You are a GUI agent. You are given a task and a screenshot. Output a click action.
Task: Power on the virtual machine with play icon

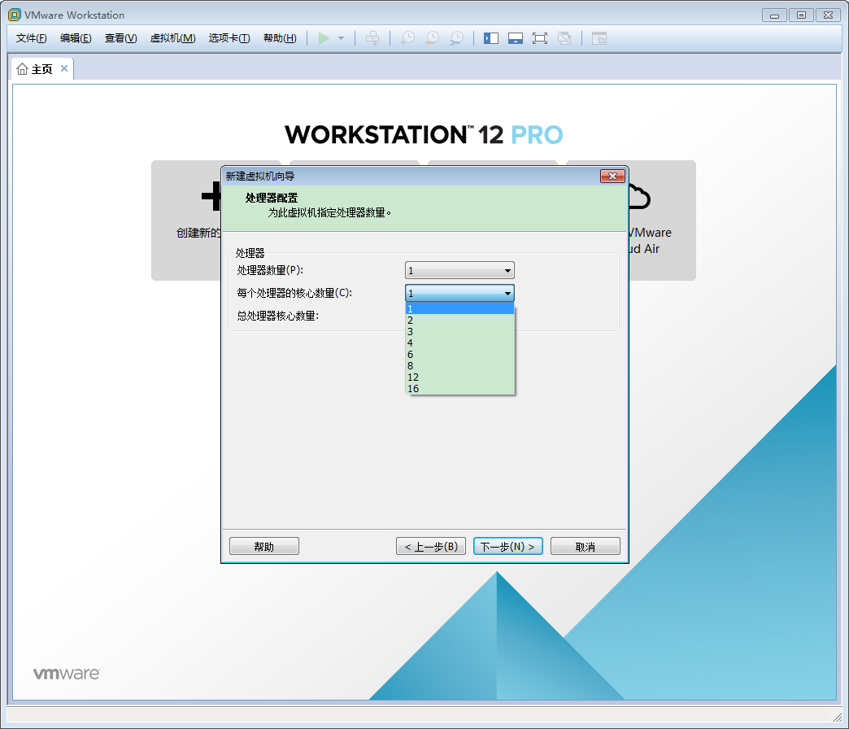(x=325, y=38)
